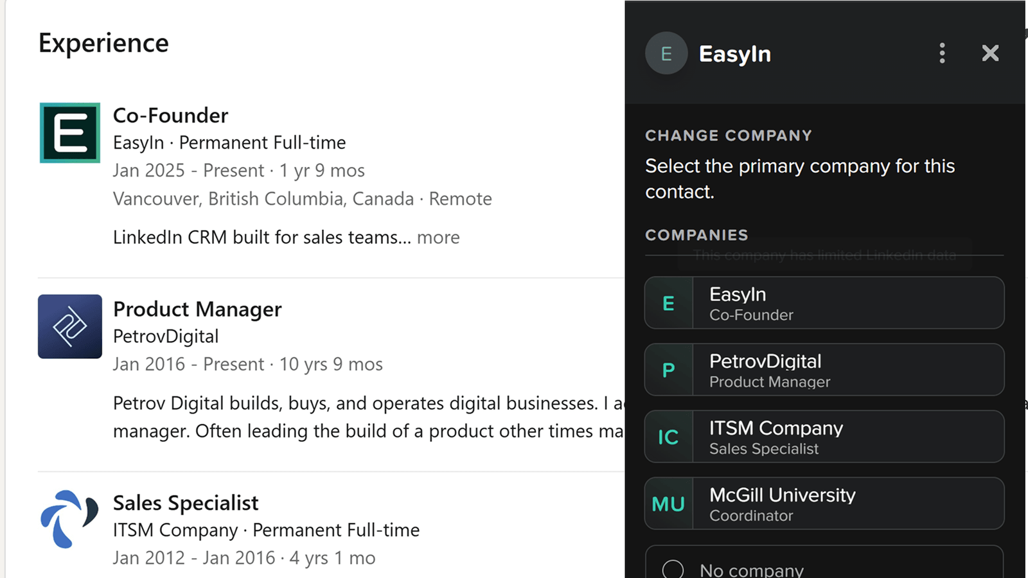This screenshot has height=578, width=1028.
Task: Open the EasyIn panel three-dot menu
Action: [x=942, y=53]
